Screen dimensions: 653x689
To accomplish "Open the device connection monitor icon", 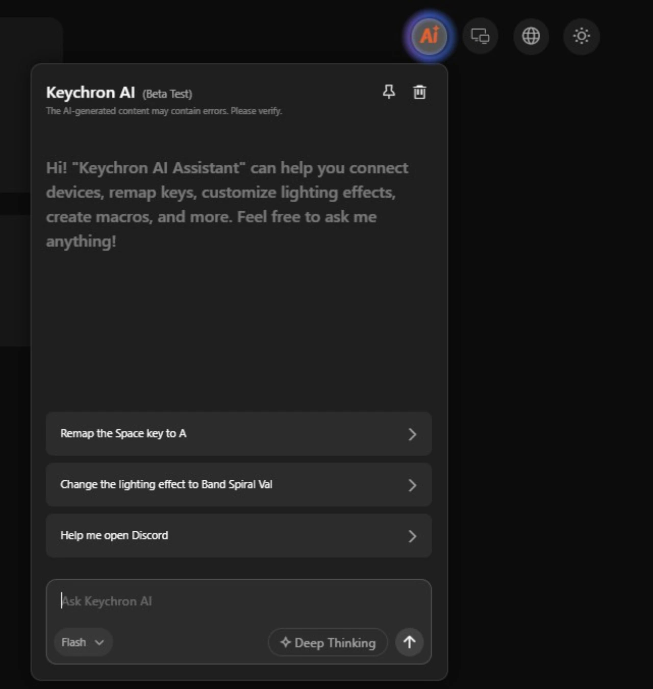I will click(x=480, y=36).
